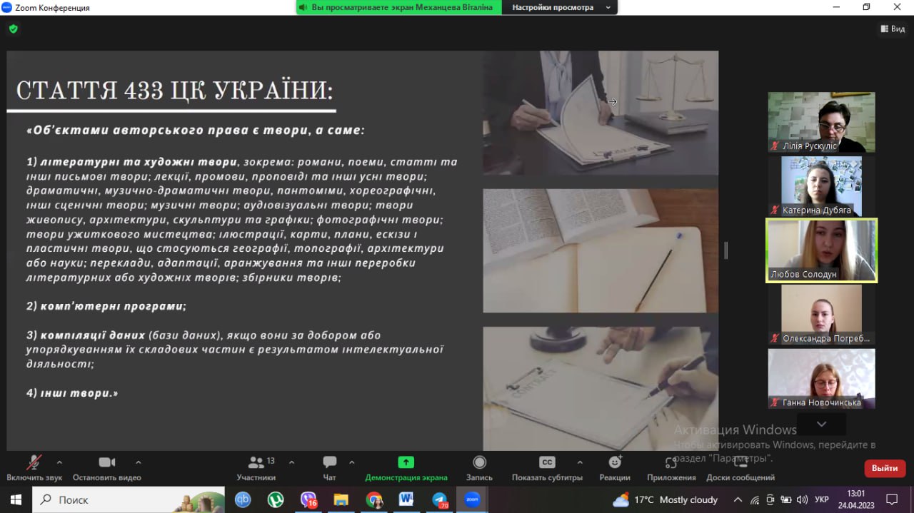
Task: Expand audio options arrow beside microphone
Action: coord(59,462)
